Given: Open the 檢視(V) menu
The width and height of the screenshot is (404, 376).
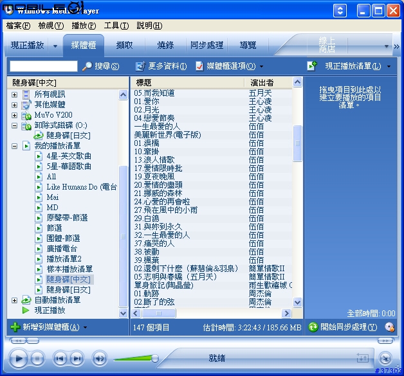Looking at the screenshot, I should [x=51, y=26].
